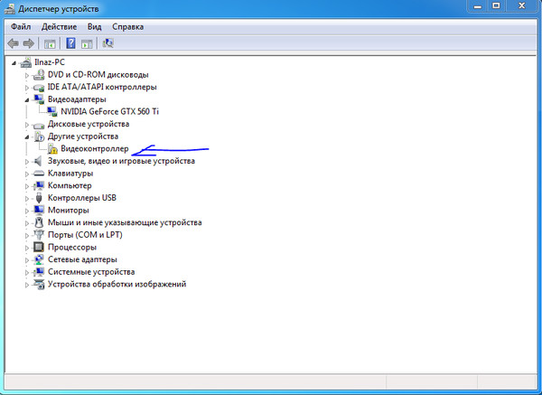Select the Ilnaz-PC root label
This screenshot has width=542, height=395.
click(x=50, y=62)
